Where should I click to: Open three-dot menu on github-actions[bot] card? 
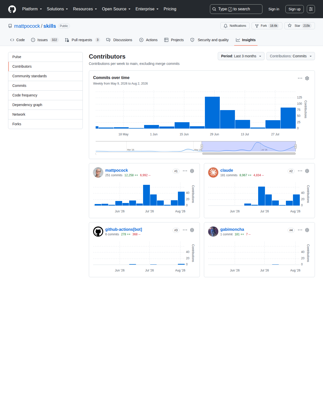coord(185,230)
